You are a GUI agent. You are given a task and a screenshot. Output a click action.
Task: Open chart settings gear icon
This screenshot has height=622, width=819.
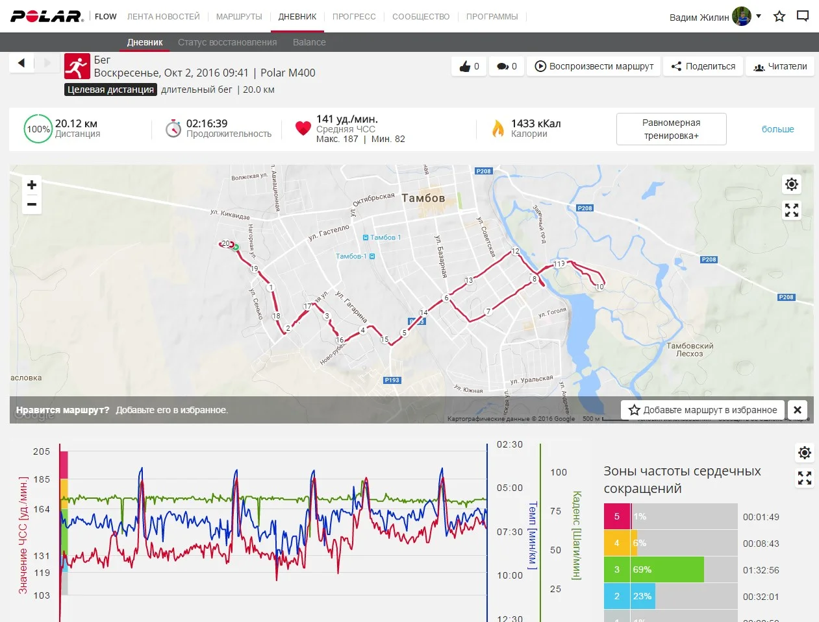[x=805, y=453]
